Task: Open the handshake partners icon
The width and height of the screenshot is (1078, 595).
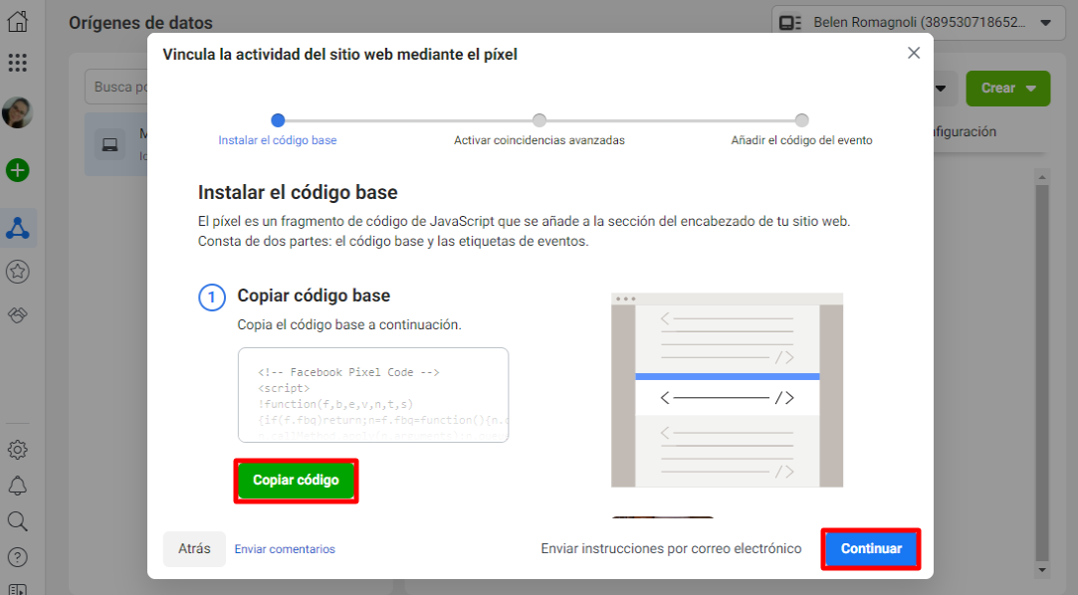Action: click(18, 315)
